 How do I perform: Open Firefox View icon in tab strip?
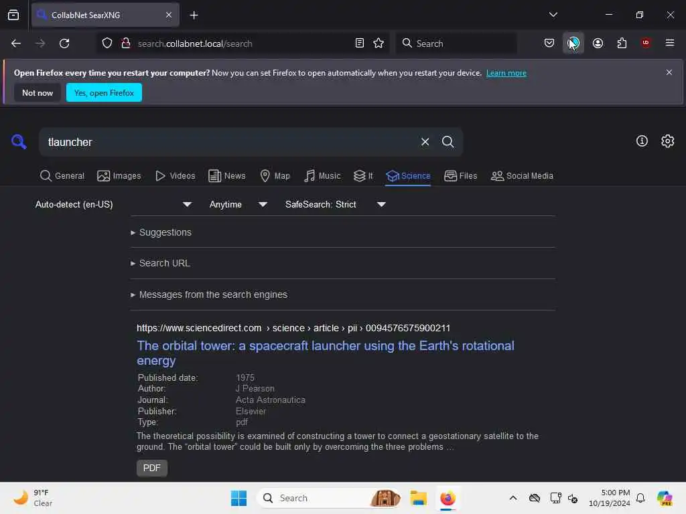(13, 15)
